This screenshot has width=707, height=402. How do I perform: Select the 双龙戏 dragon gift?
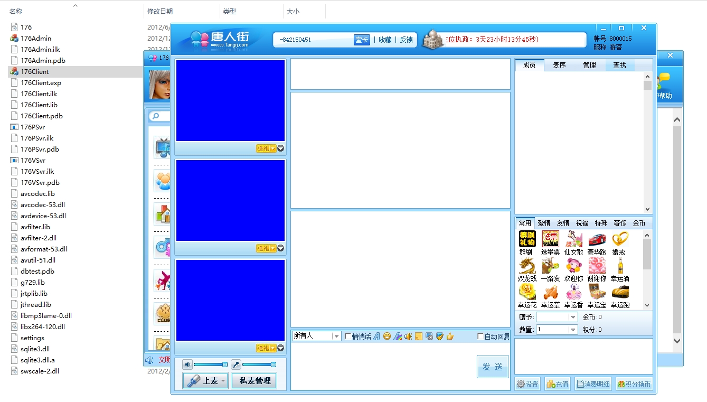(x=527, y=265)
